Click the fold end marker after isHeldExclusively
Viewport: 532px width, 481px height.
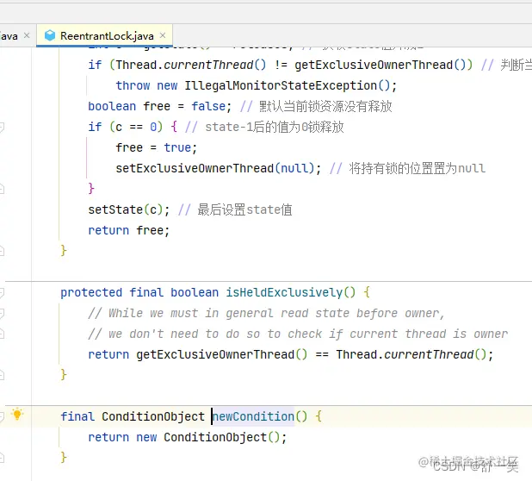click(x=2, y=375)
